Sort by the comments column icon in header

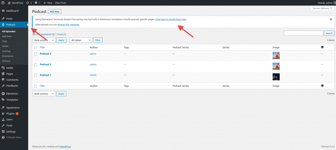click(322, 48)
